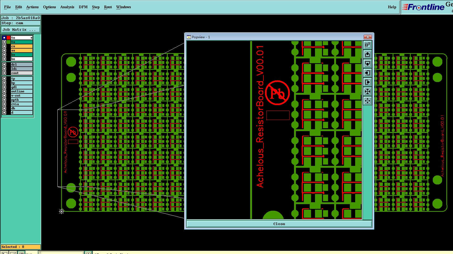This screenshot has height=254, width=453.
Task: Select the 'ts' layer name
Action: (22, 42)
